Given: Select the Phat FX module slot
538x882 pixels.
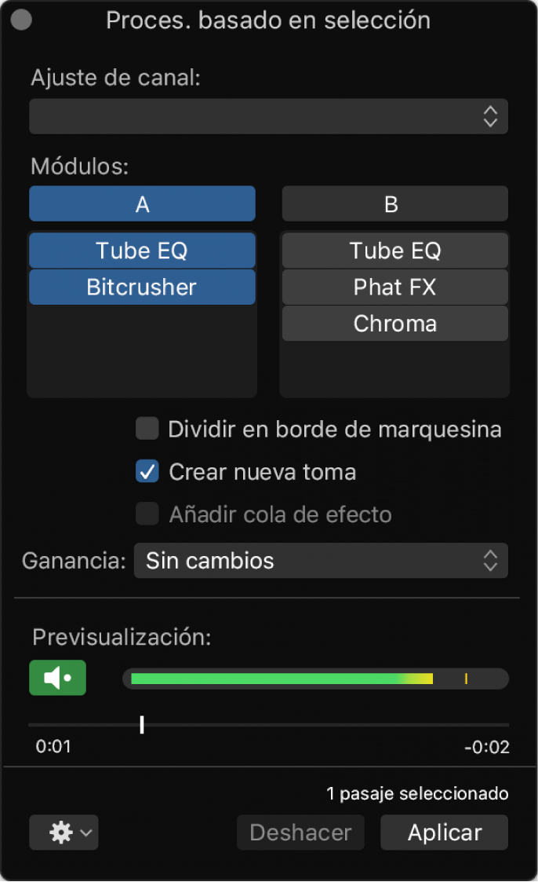Looking at the screenshot, I should (394, 287).
